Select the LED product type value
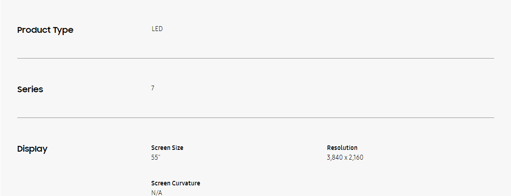Viewport: 511px width, 196px height. [157, 29]
